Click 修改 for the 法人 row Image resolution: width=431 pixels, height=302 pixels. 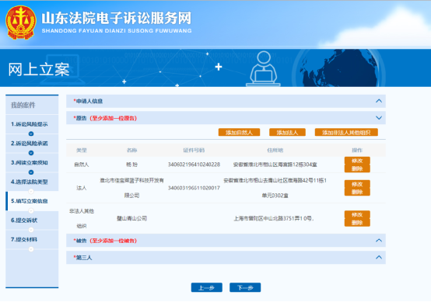click(x=357, y=184)
